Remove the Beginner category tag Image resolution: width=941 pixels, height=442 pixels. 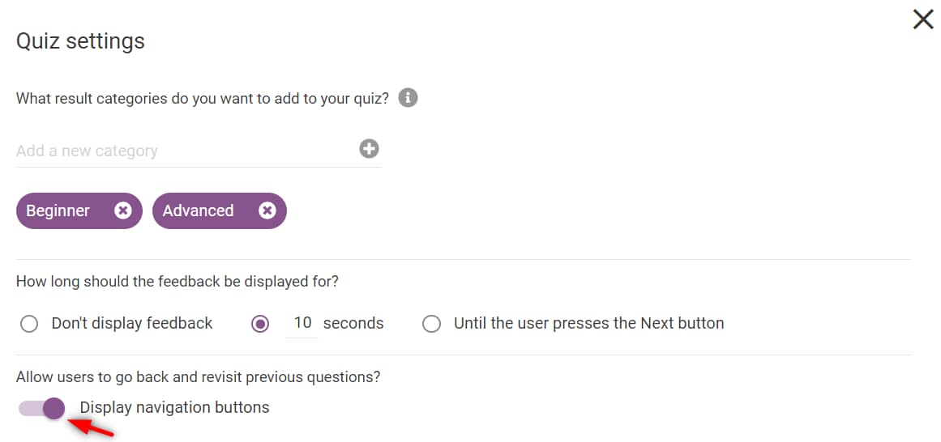123,210
